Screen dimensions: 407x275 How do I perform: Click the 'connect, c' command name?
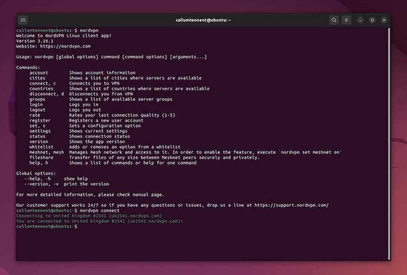point(43,83)
